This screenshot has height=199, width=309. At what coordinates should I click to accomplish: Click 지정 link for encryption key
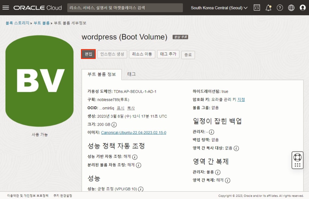coord(241,99)
